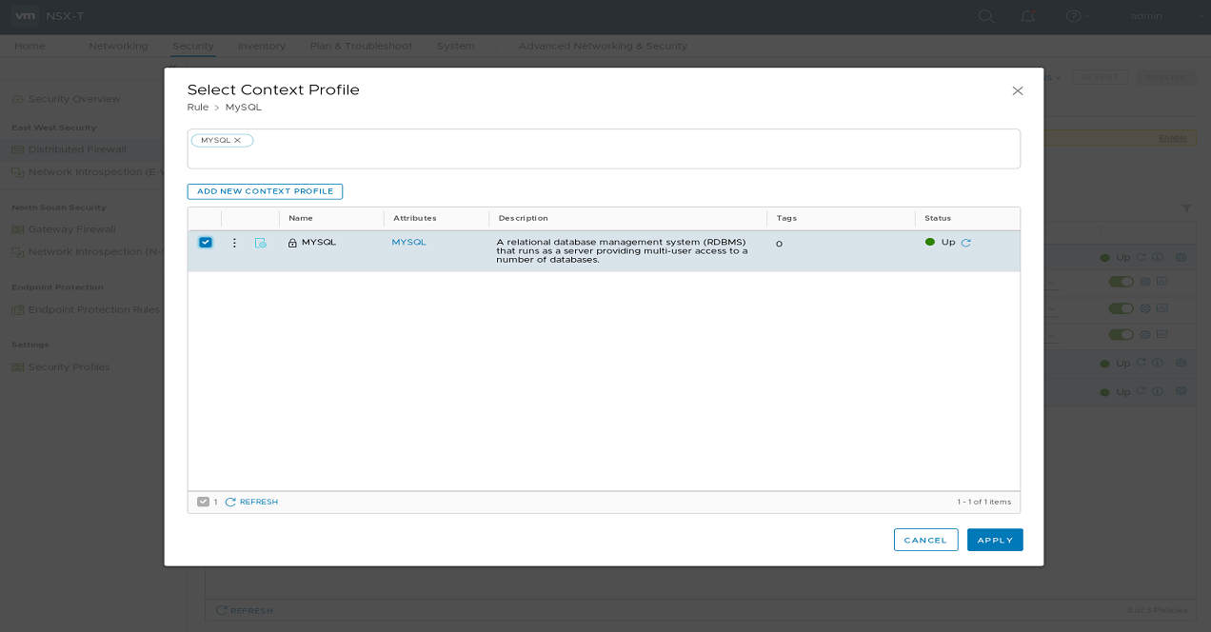Uncheck the MYSQL row checkbox
Viewport: 1211px width, 632px height.
[x=205, y=243]
